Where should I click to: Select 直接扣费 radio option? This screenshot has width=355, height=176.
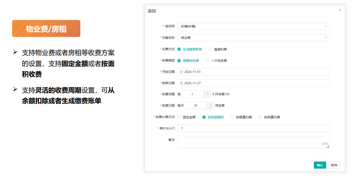(x=218, y=49)
